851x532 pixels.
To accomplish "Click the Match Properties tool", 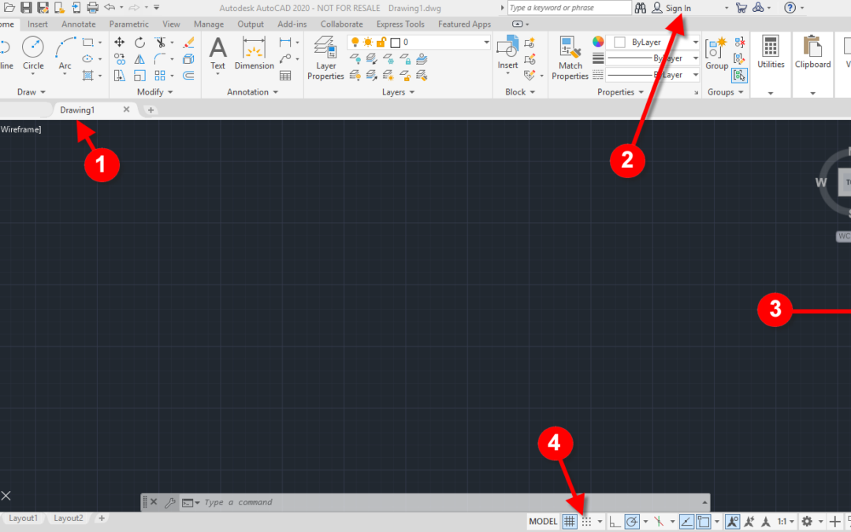I will (570, 58).
